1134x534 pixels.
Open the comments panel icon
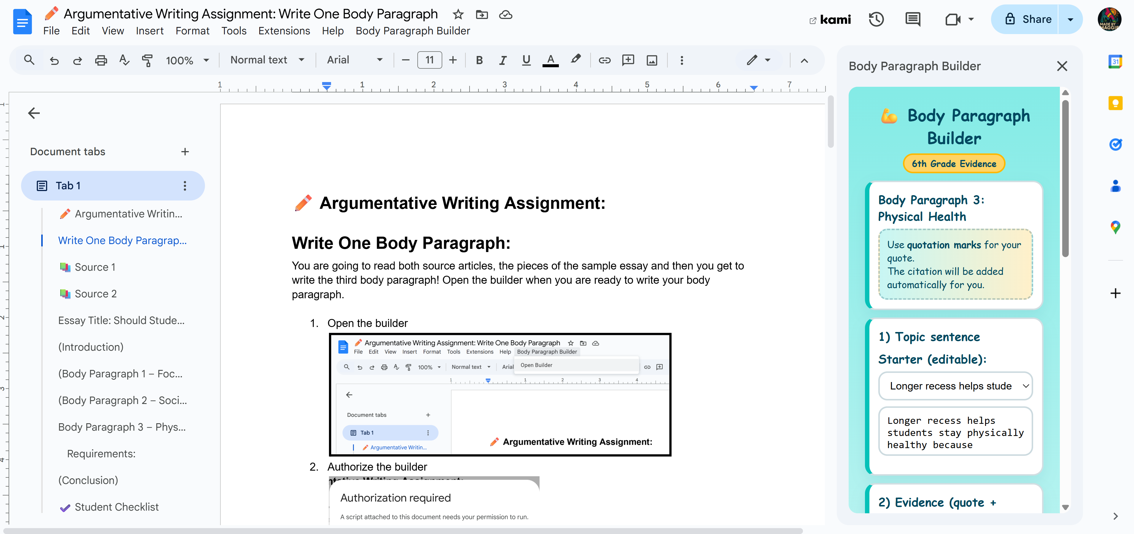click(913, 19)
